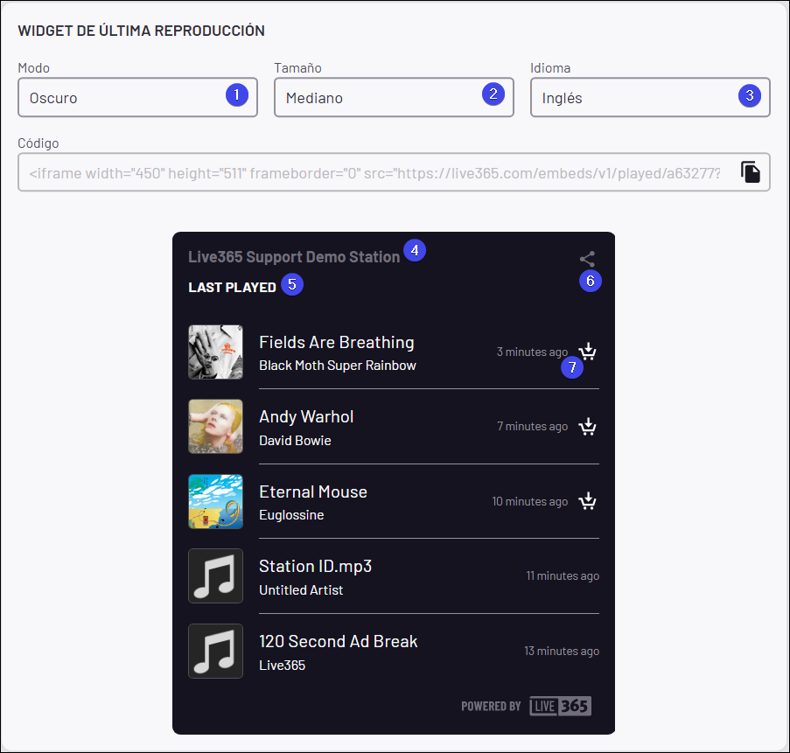Click the 120 Second Ad Break title

[338, 641]
